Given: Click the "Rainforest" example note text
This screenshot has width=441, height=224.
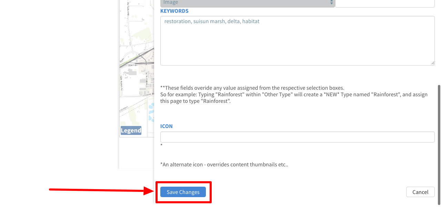Looking at the screenshot, I should pyautogui.click(x=293, y=95).
